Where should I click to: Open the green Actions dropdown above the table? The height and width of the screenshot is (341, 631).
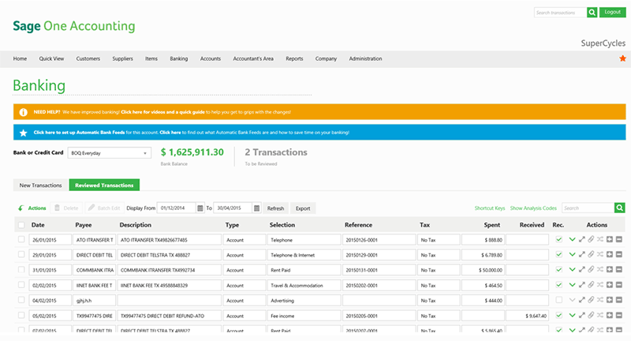pyautogui.click(x=32, y=208)
